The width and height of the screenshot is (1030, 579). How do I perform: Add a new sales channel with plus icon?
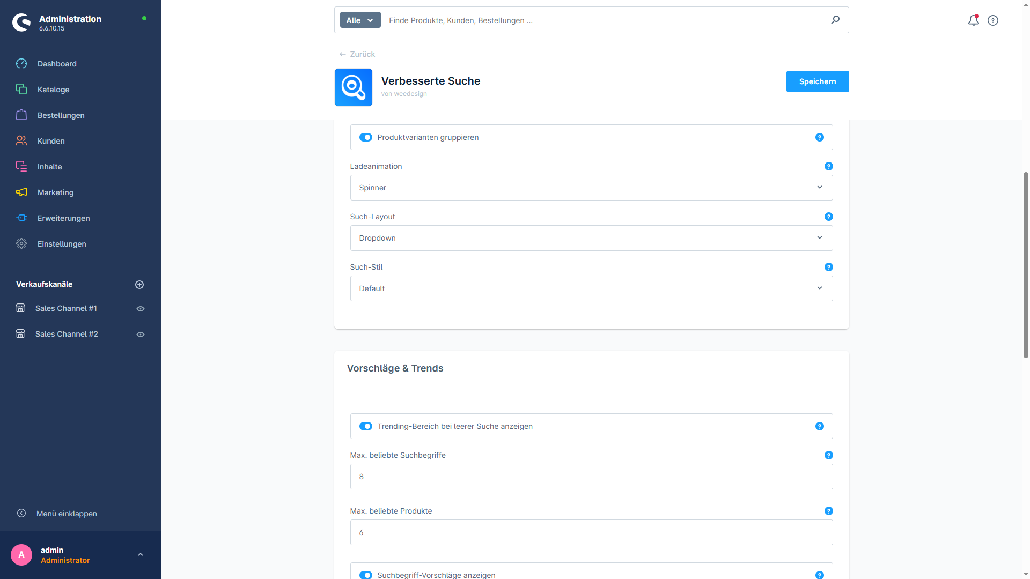pos(139,285)
